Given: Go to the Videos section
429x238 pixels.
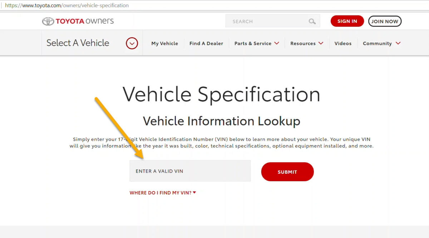Looking at the screenshot, I should 343,43.
